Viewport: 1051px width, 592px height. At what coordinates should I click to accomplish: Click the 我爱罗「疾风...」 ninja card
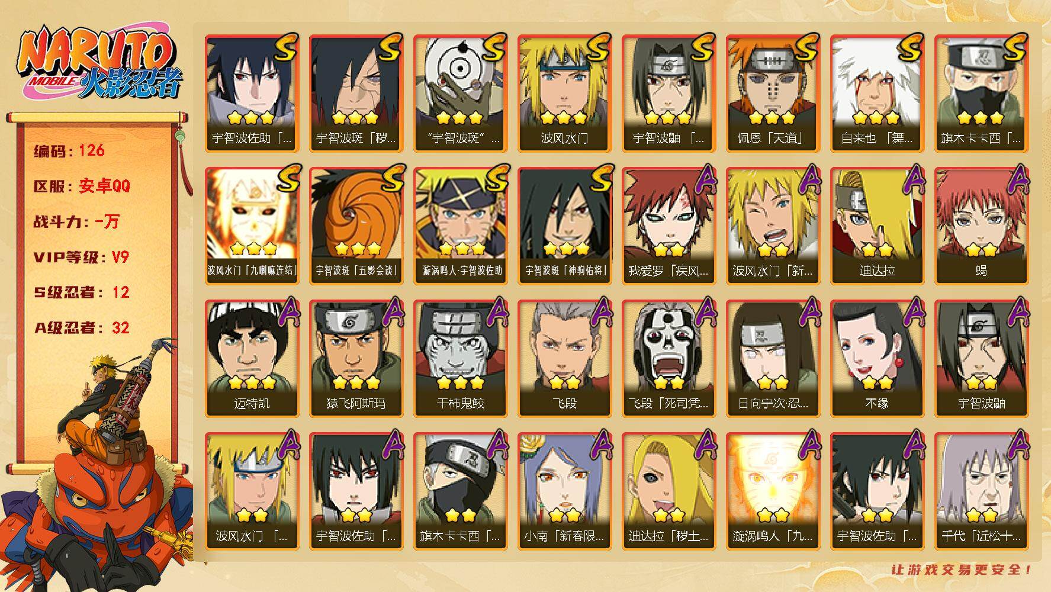point(668,226)
